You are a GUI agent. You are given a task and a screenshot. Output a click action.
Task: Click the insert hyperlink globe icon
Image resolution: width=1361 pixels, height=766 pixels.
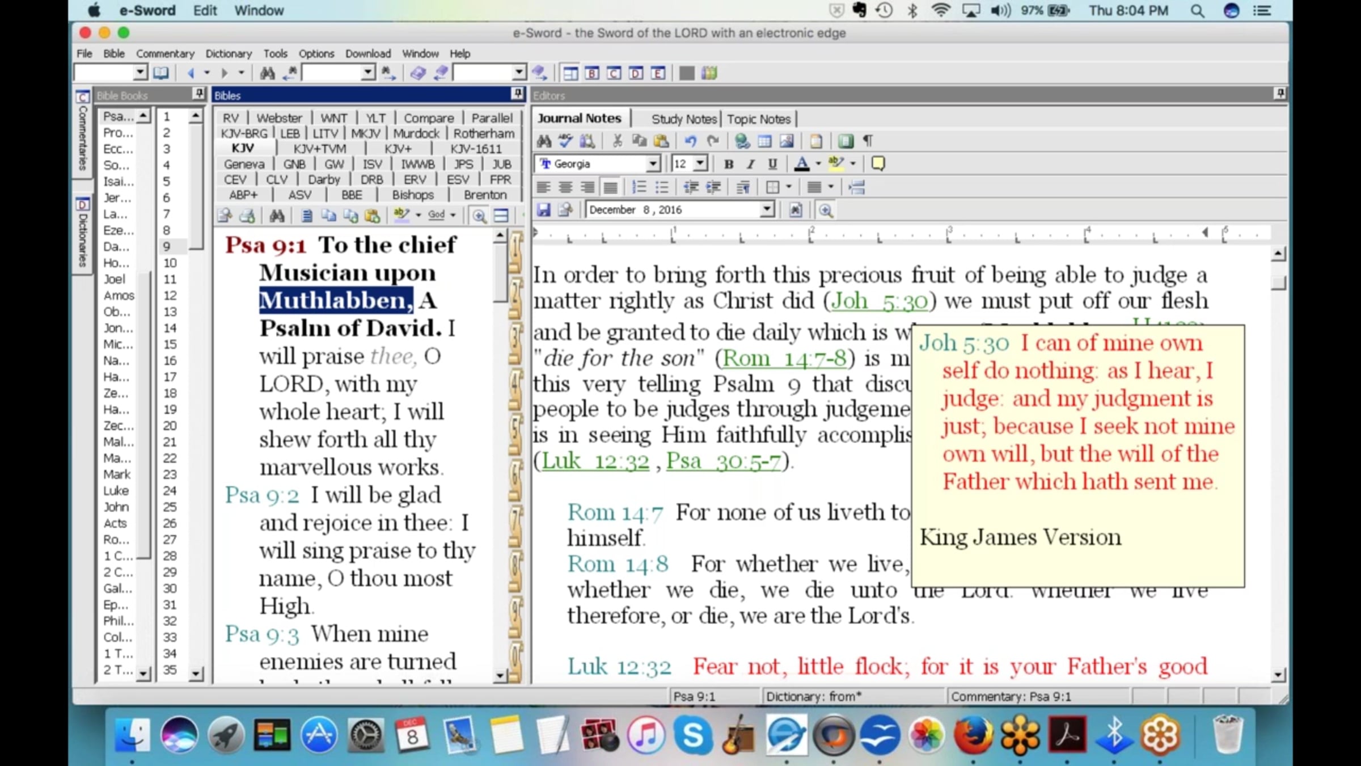[742, 141]
